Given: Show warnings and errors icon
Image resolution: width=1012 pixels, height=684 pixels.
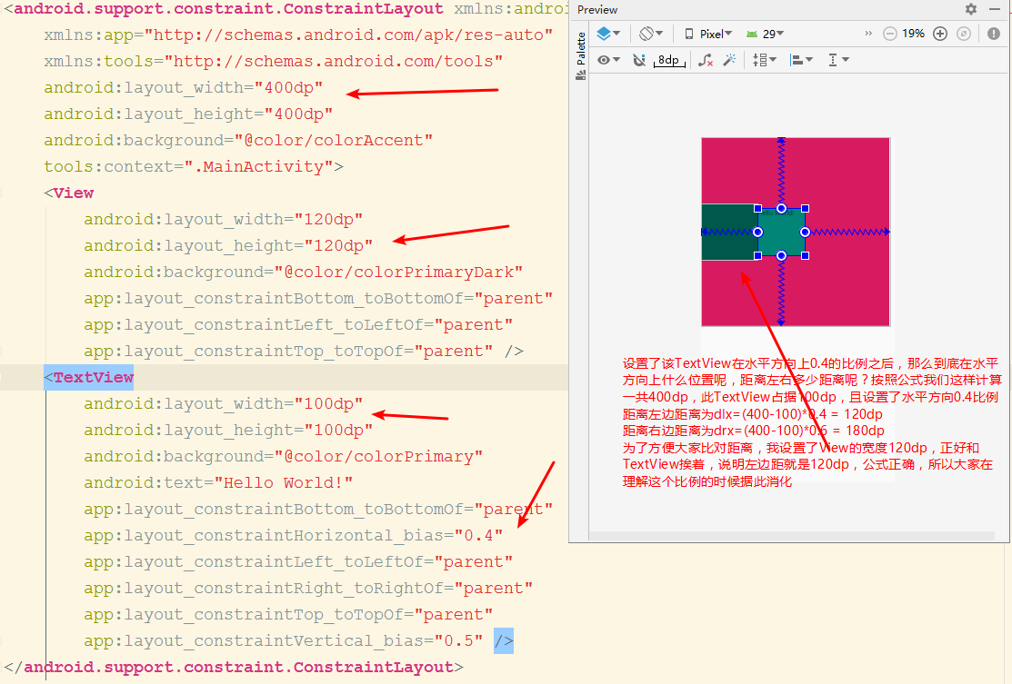Looking at the screenshot, I should [994, 34].
